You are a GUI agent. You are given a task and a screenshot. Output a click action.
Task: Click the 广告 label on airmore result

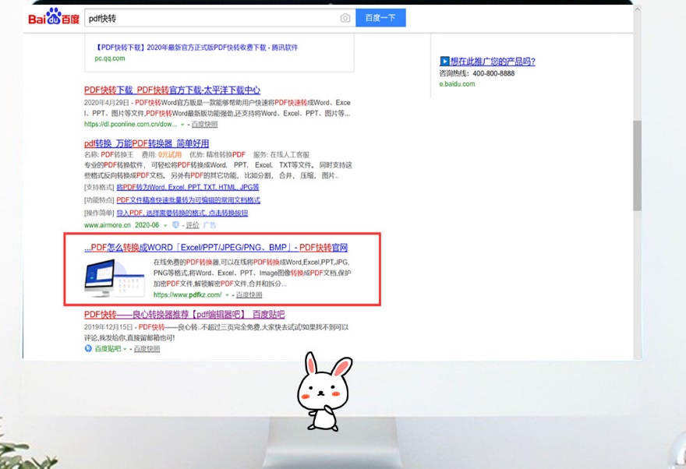click(210, 225)
